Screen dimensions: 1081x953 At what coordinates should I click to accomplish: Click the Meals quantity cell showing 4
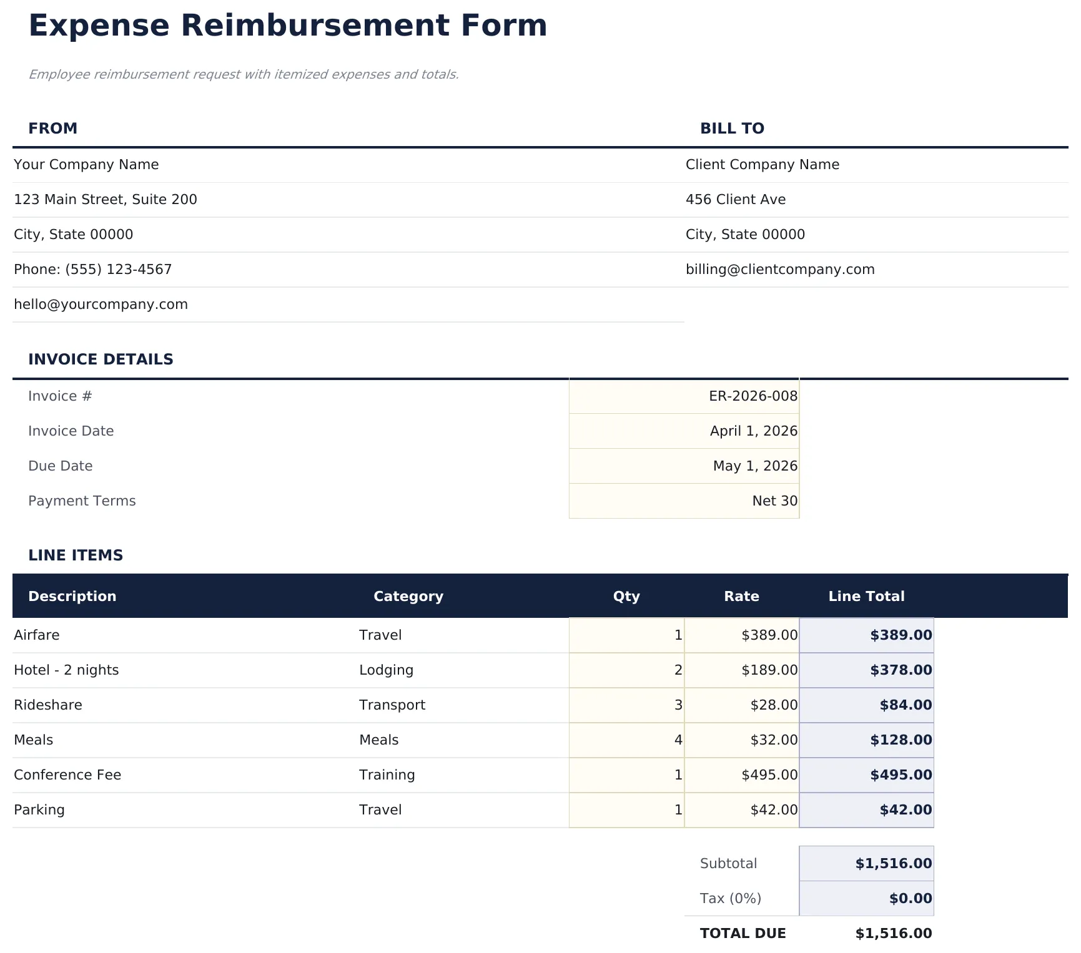click(x=626, y=740)
